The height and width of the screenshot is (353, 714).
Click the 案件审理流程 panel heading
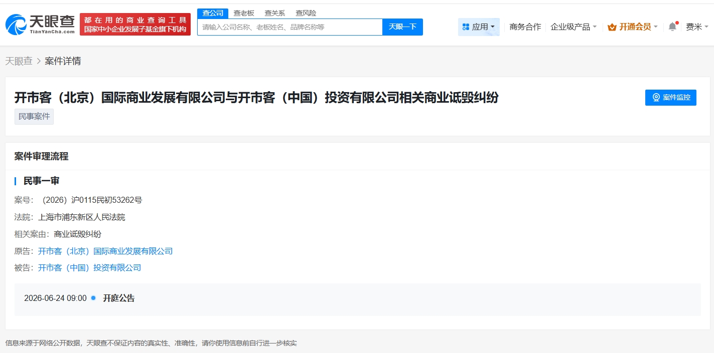[x=41, y=156]
